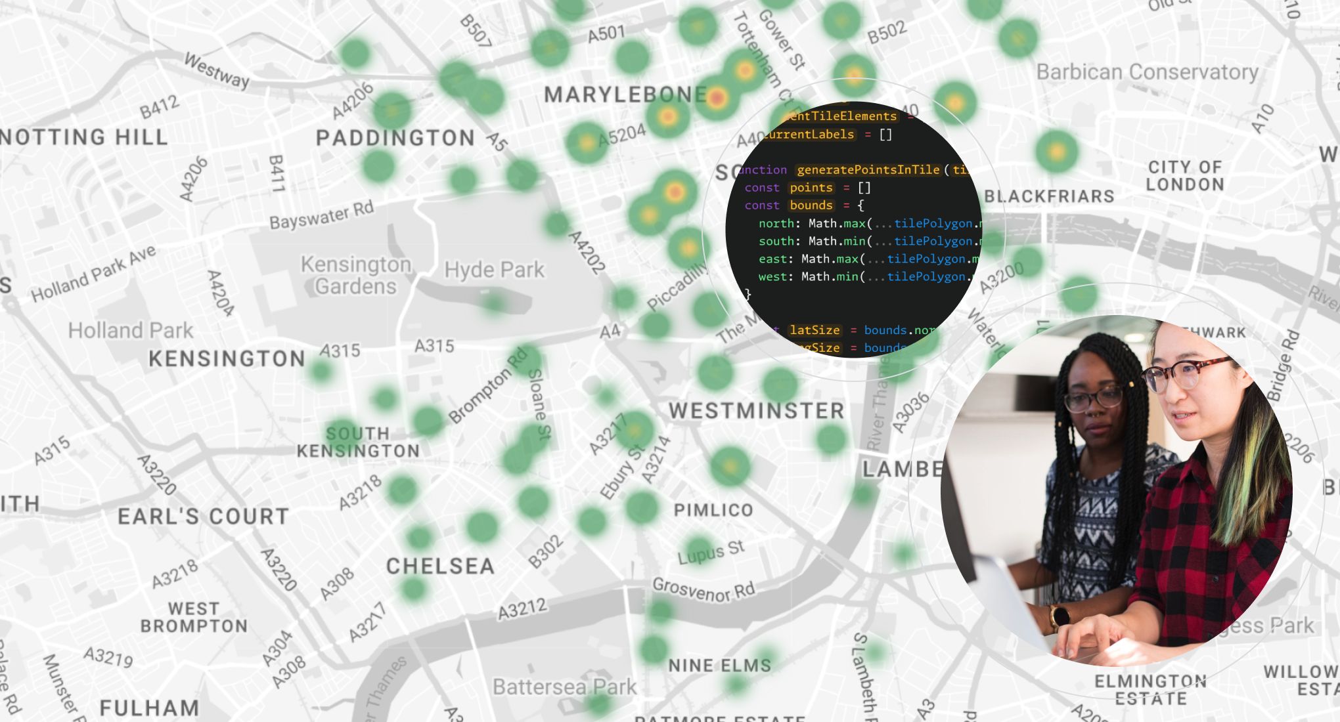The height and width of the screenshot is (722, 1340).
Task: Click the Battersea Park label
Action: coord(565,687)
